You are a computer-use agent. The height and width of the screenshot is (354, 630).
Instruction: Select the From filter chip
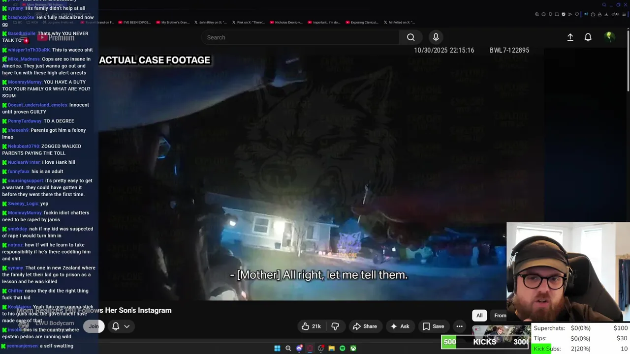(499, 316)
